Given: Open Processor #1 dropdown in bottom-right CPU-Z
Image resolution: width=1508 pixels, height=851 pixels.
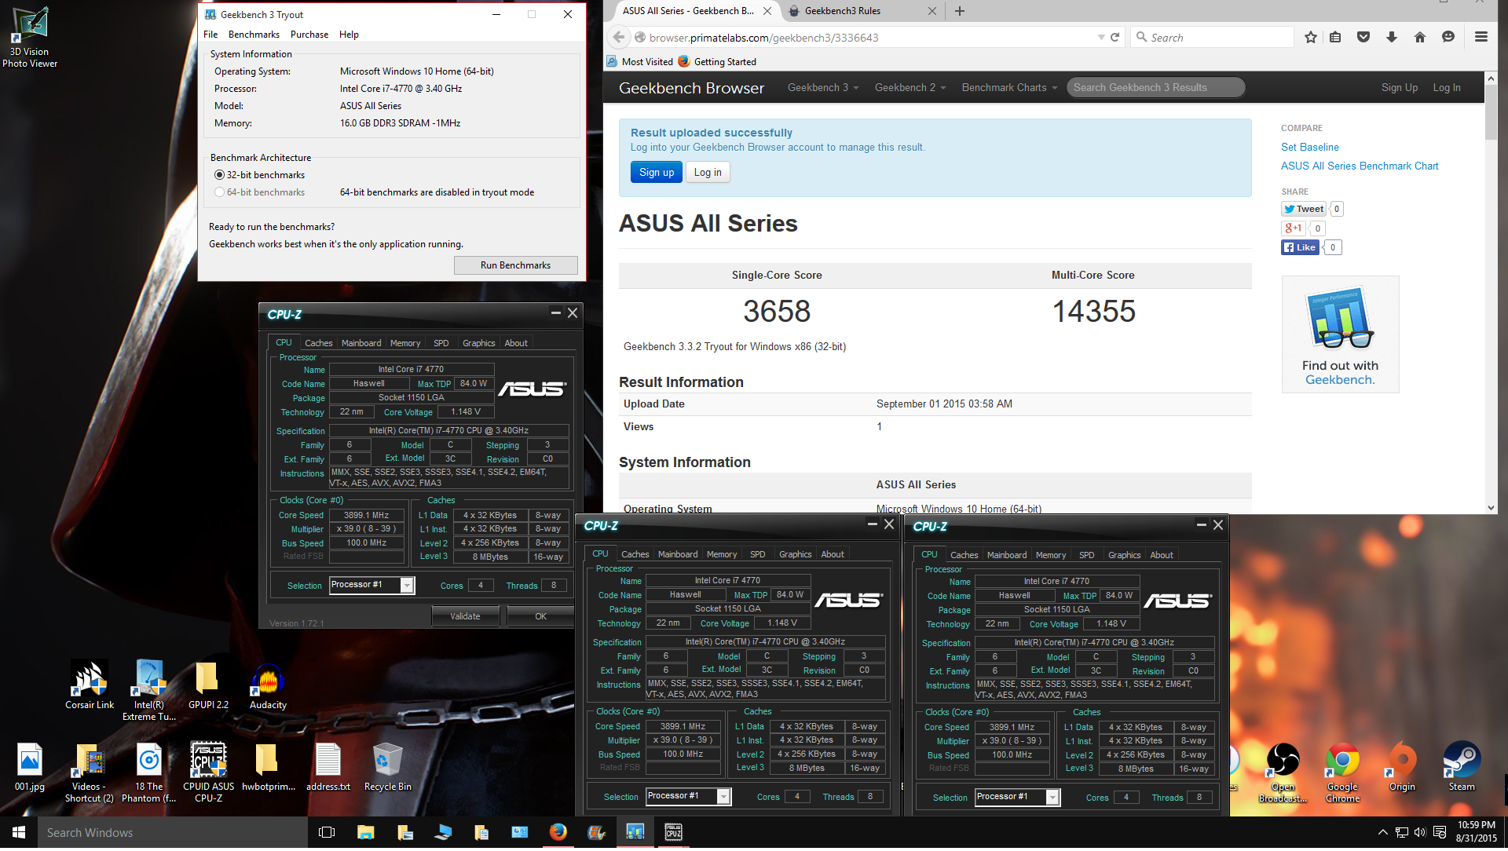Looking at the screenshot, I should (1052, 798).
